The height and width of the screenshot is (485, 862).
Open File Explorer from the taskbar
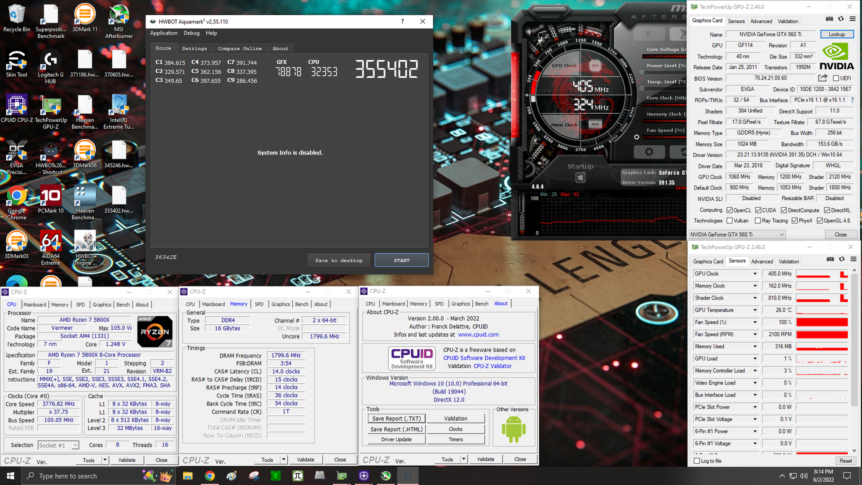coord(188,476)
